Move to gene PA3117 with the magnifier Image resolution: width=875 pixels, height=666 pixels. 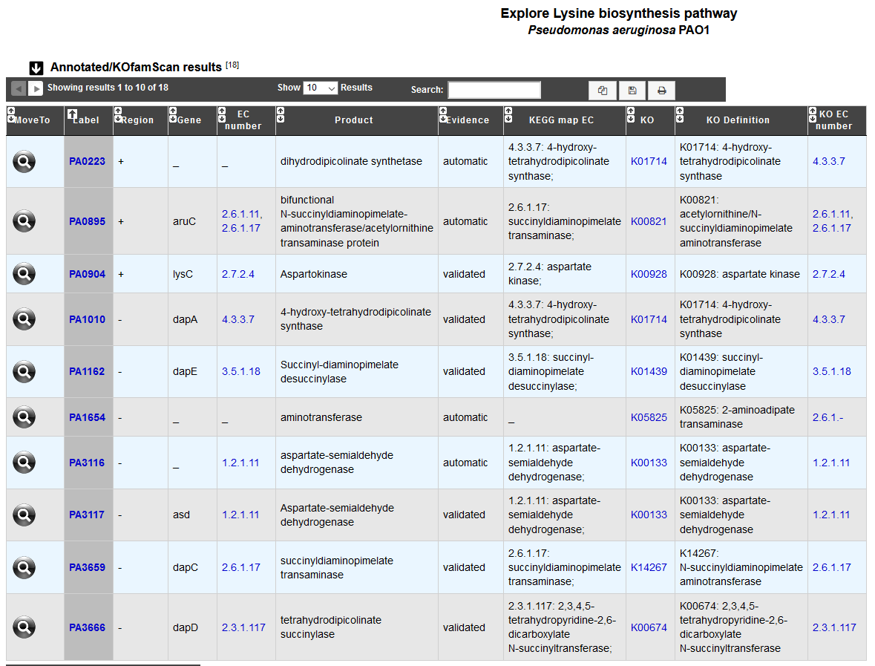(x=24, y=515)
